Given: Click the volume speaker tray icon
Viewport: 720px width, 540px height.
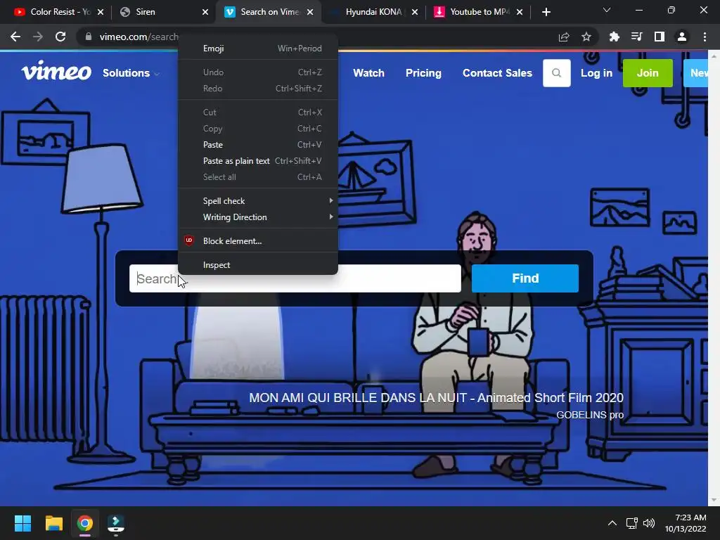Looking at the screenshot, I should 649,523.
